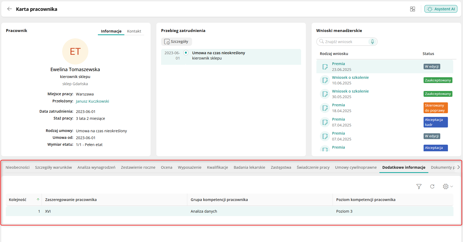Sort by the Status column header
Viewport: 463px width, 242px height.
(x=428, y=54)
